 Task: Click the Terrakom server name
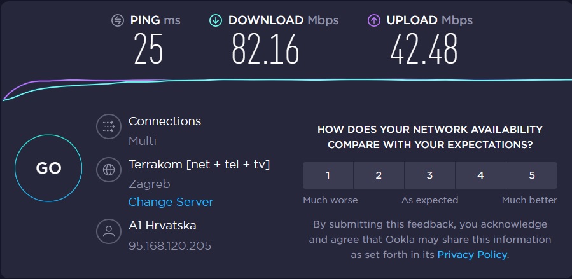[199, 165]
